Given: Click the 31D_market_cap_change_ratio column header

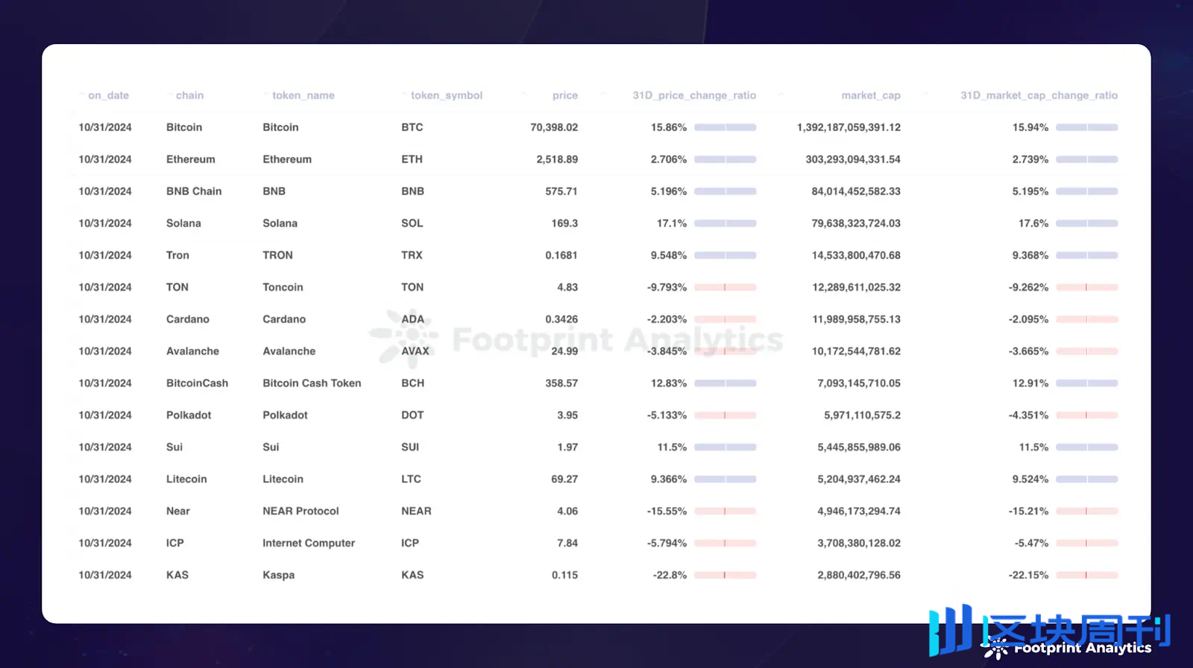Looking at the screenshot, I should tap(1038, 95).
